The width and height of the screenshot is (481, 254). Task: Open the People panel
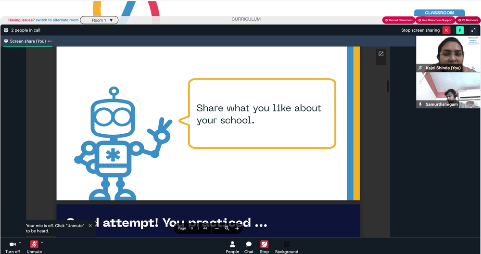coord(232,247)
